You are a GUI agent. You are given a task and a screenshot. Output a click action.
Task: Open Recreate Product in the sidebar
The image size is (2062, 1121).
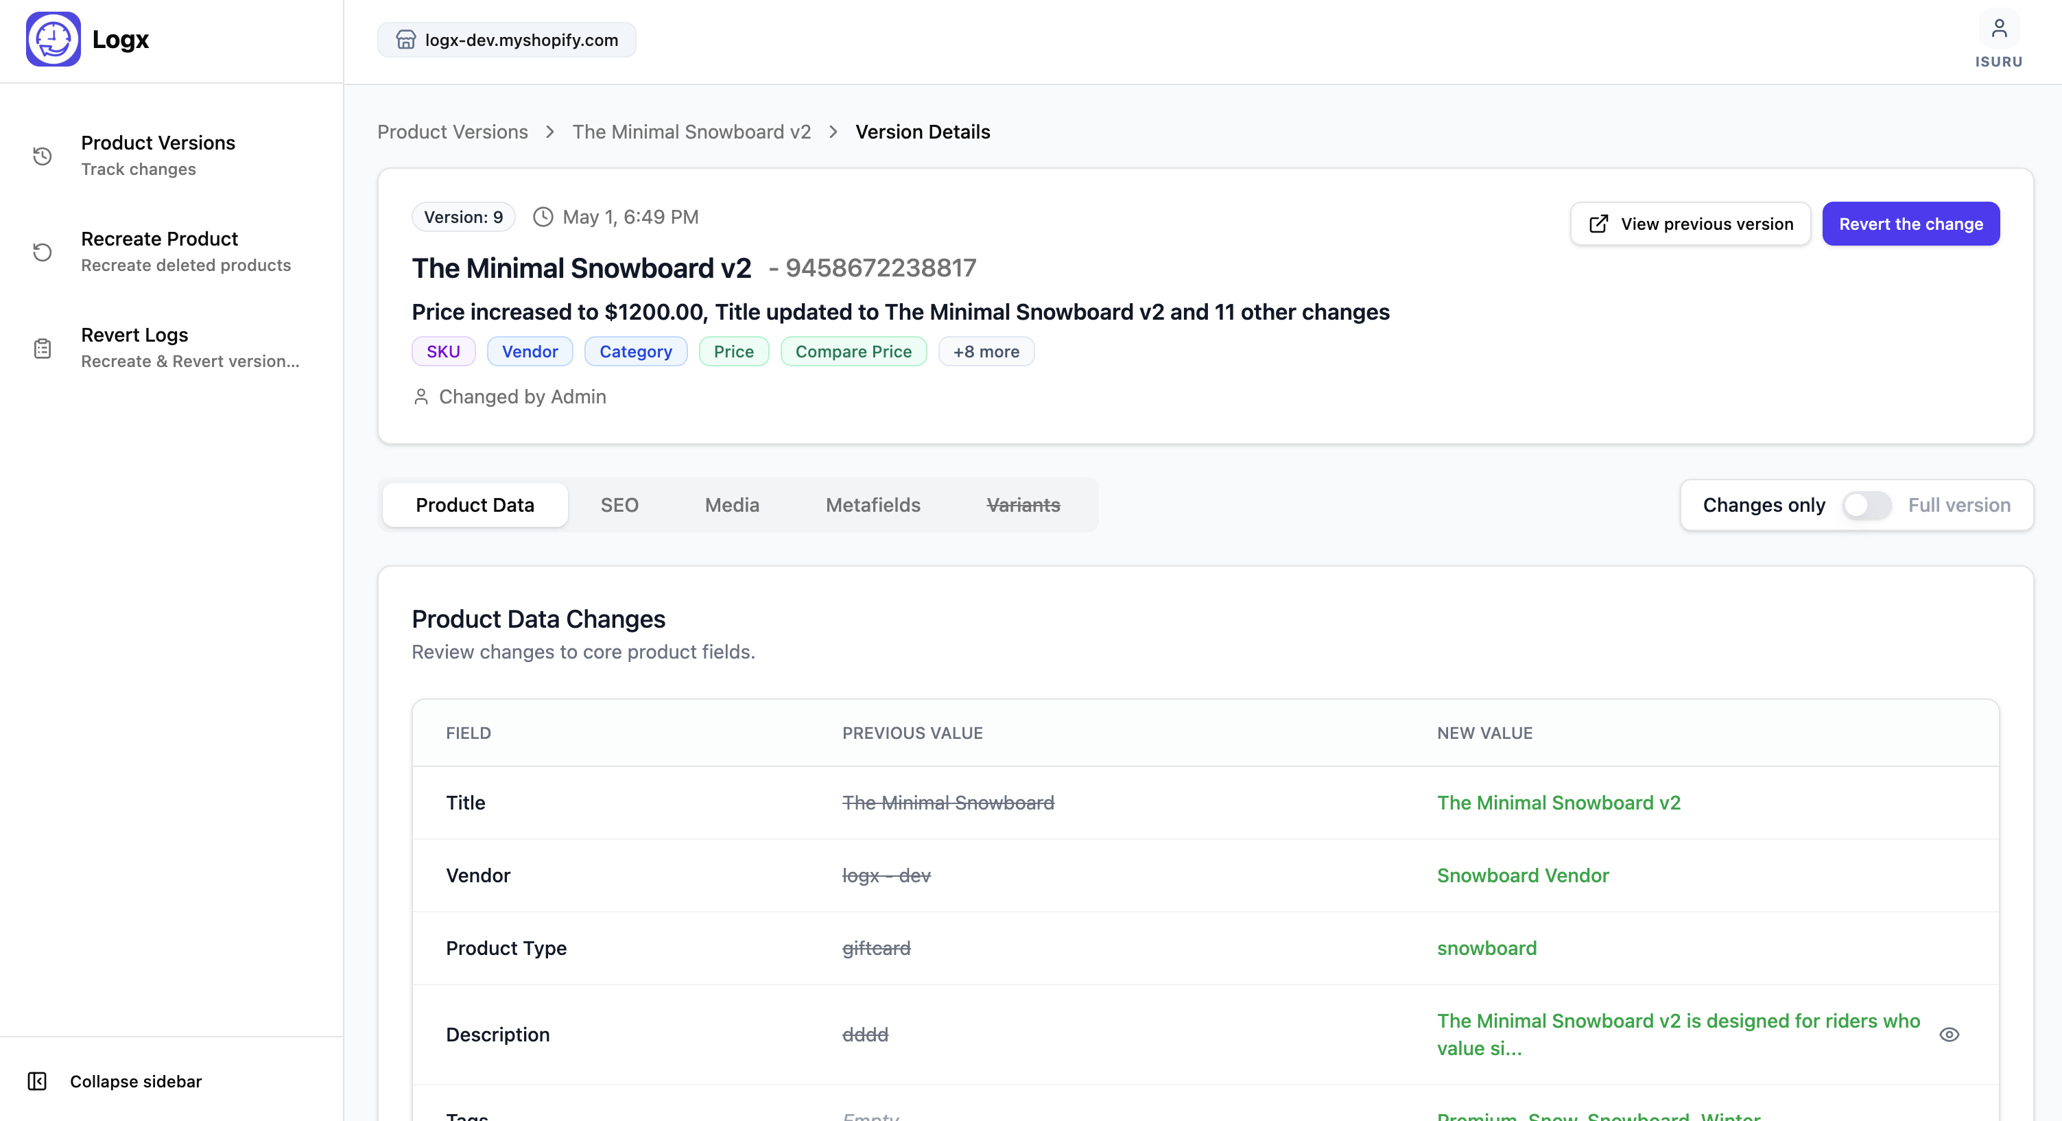tap(171, 251)
